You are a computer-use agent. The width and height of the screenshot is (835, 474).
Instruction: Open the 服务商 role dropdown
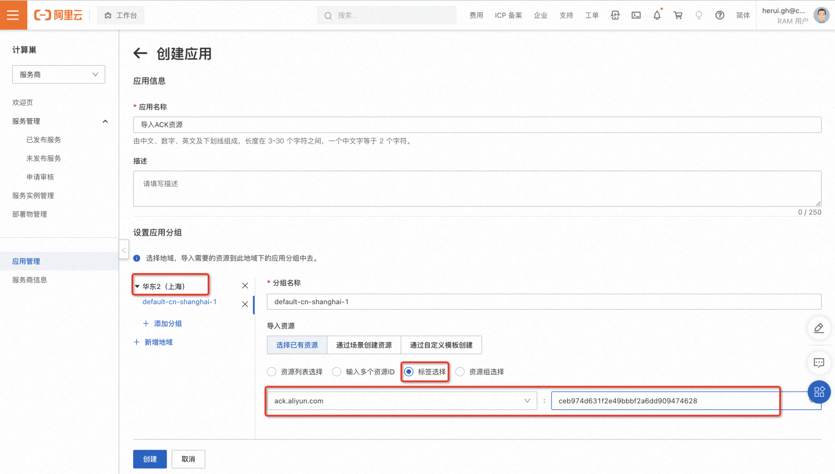[x=58, y=74]
